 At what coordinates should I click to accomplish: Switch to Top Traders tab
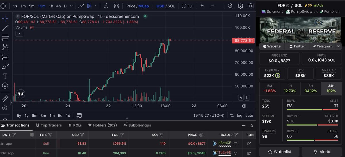49,125
